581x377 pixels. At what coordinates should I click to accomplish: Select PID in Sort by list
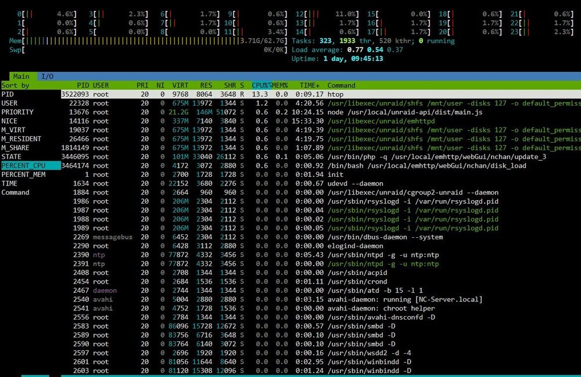[x=30, y=95]
